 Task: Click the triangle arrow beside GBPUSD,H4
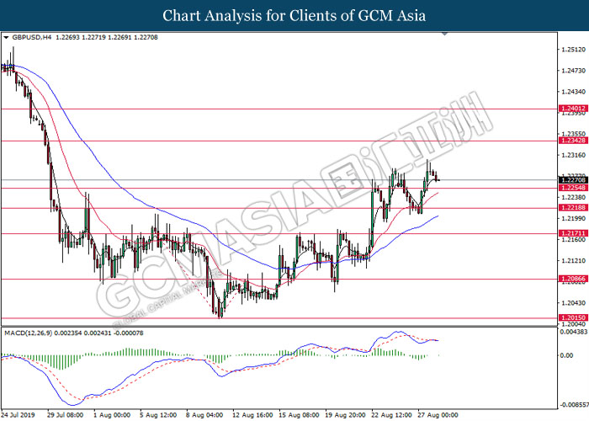tap(7, 39)
